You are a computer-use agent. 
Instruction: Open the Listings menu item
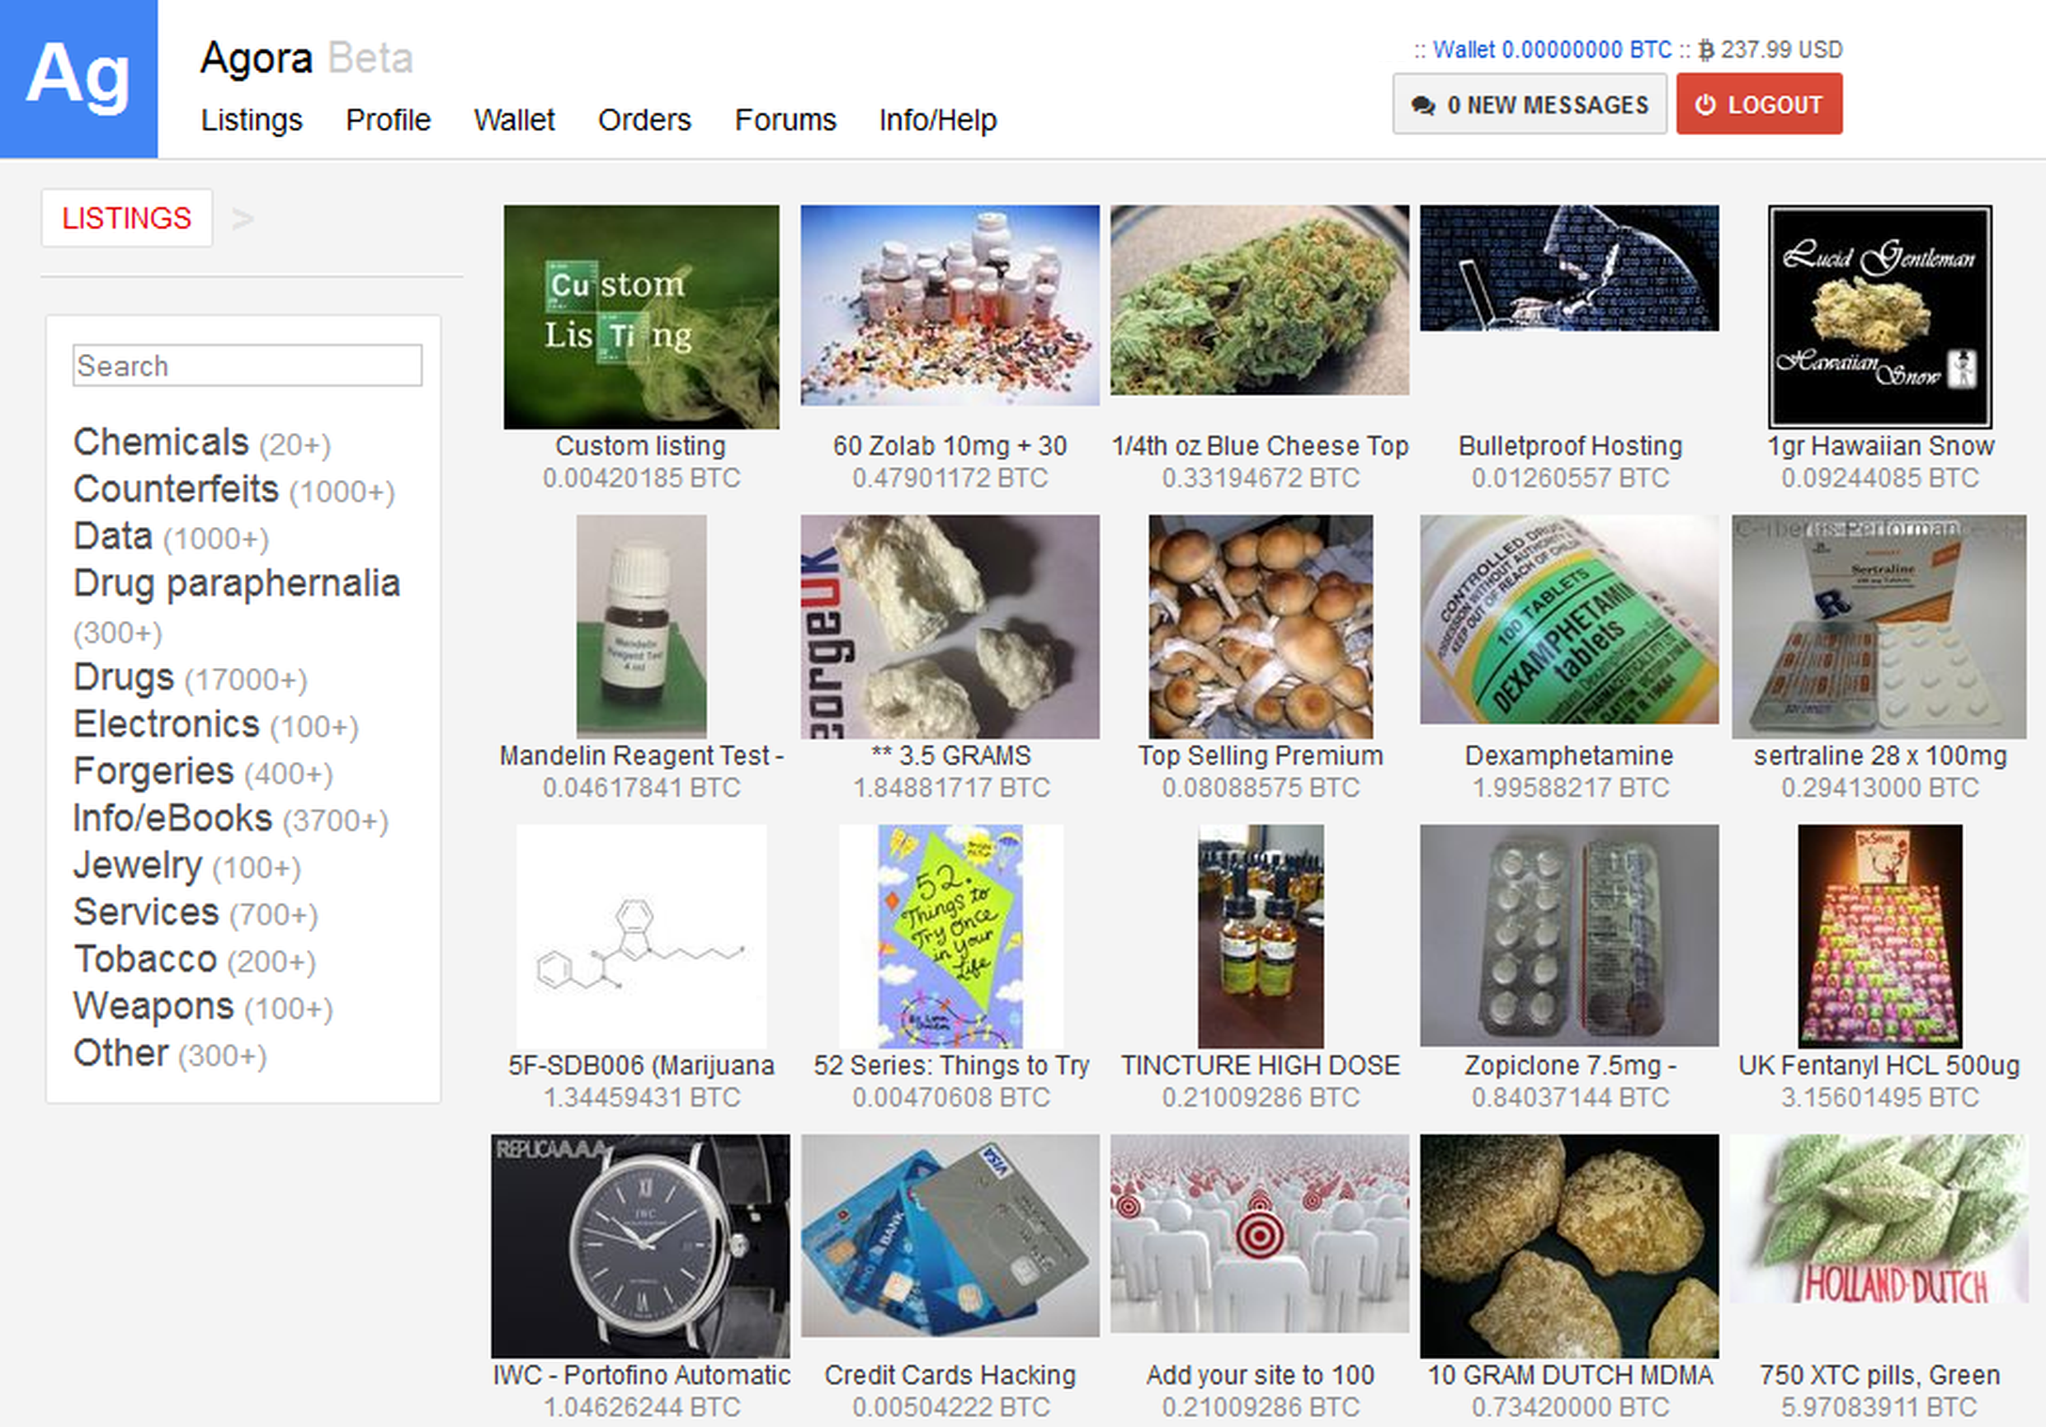(252, 120)
